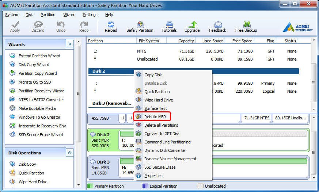319x192 pixels.
Task: Collapse the Disk Operations panel
Action: [x=69, y=152]
